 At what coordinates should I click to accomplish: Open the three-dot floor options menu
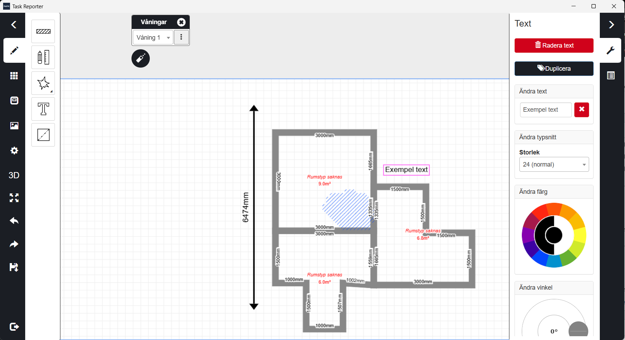(x=181, y=37)
